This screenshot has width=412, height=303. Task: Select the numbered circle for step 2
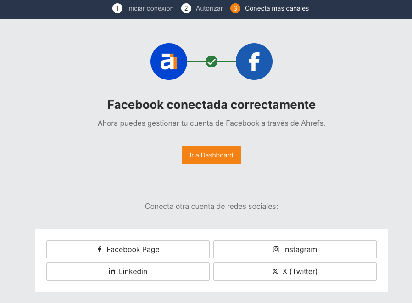(x=185, y=8)
